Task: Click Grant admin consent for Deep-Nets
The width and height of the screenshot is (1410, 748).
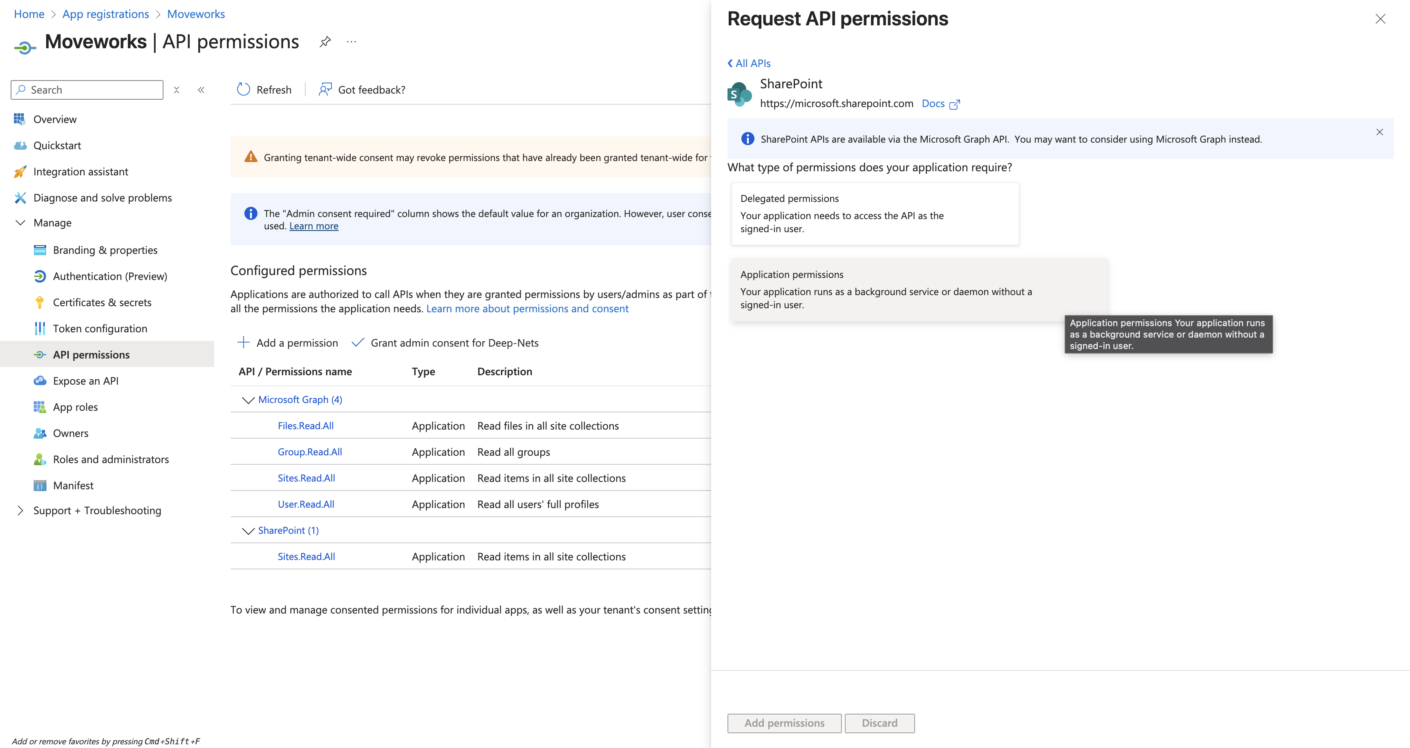Action: point(454,343)
